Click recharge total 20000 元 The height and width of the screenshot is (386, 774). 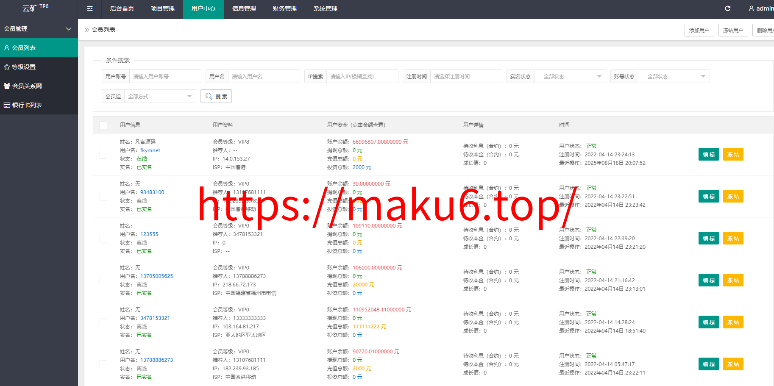[364, 285]
